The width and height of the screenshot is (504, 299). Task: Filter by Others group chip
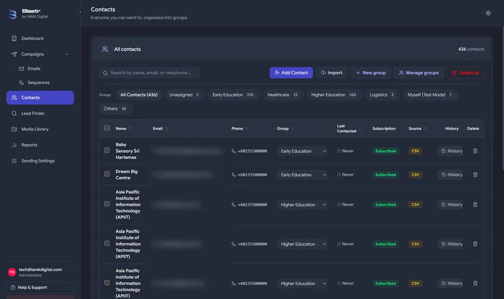coord(116,108)
